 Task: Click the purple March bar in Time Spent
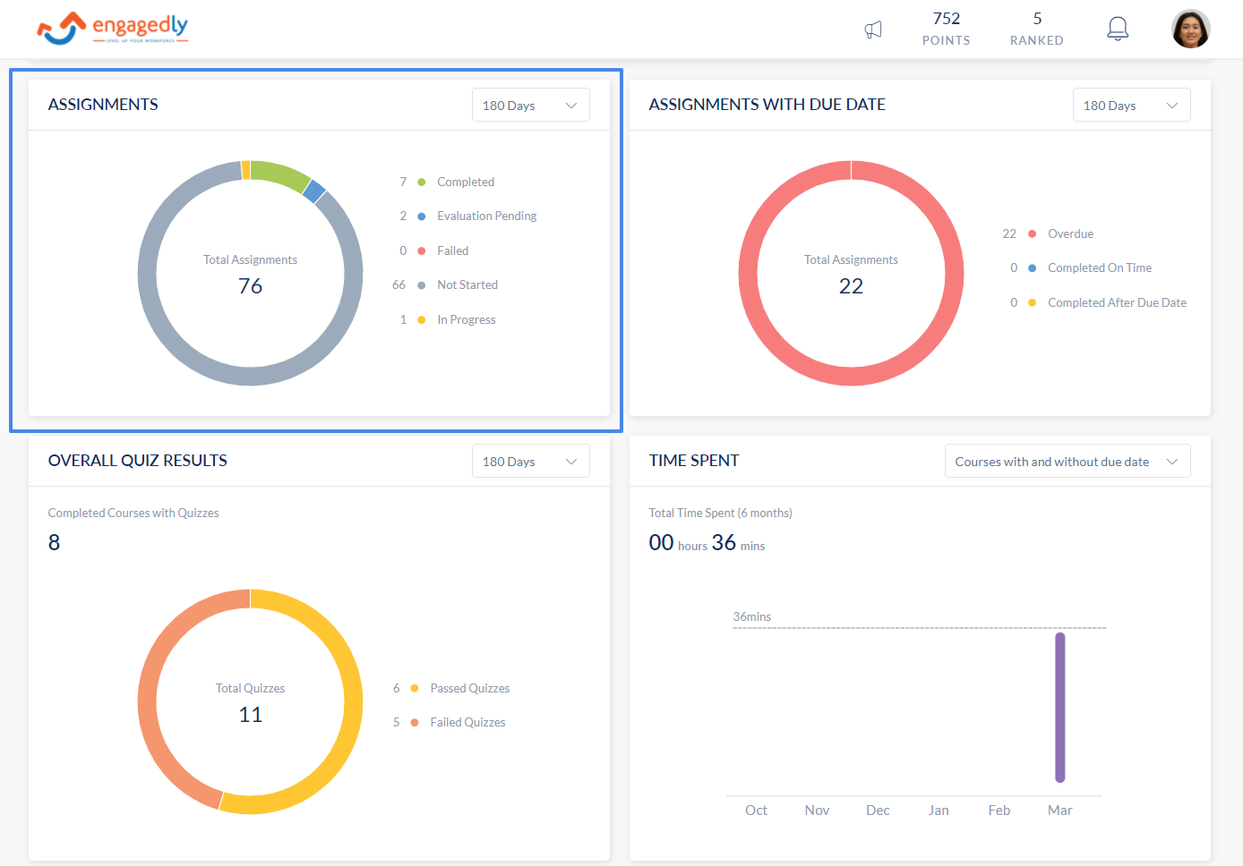(1059, 707)
